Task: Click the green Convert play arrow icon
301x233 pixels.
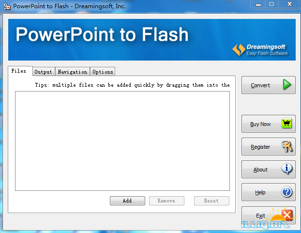Action: 287,84
